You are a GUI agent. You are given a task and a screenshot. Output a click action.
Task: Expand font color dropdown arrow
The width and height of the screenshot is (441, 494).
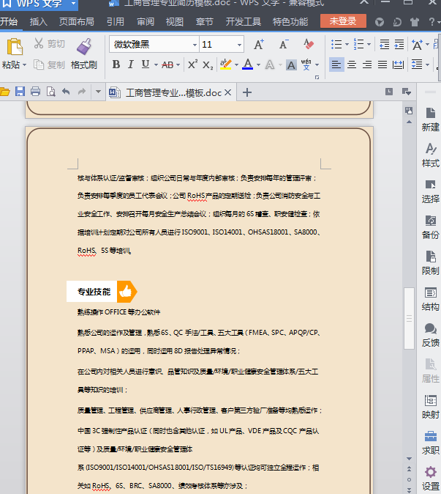coord(258,65)
